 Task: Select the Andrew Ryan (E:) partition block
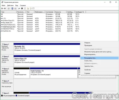(x=47, y=61)
